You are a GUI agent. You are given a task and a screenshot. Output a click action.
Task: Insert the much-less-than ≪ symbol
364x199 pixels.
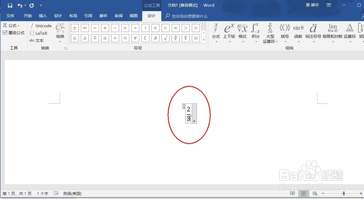click(175, 28)
